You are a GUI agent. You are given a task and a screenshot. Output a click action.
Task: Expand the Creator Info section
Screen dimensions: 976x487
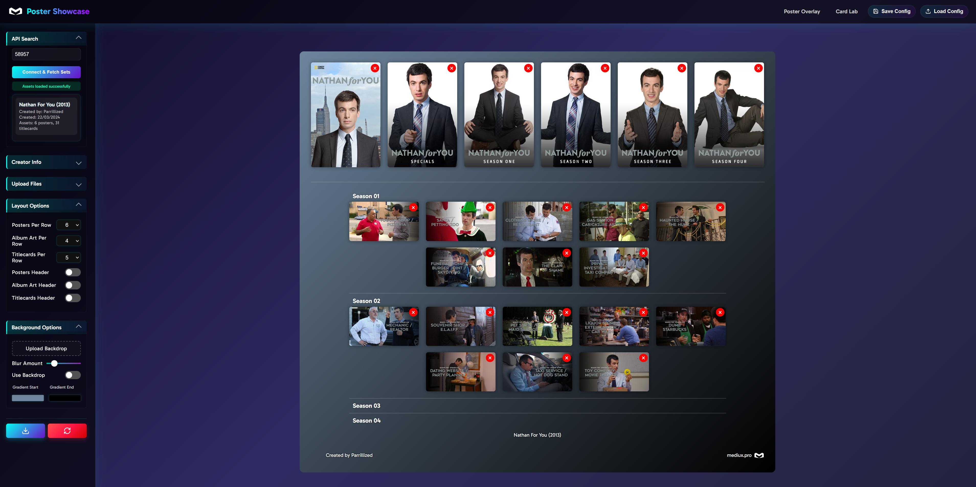(x=47, y=162)
